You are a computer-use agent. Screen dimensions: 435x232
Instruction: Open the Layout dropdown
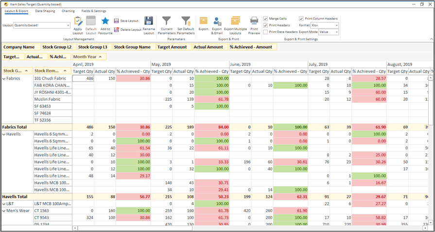click(68, 25)
